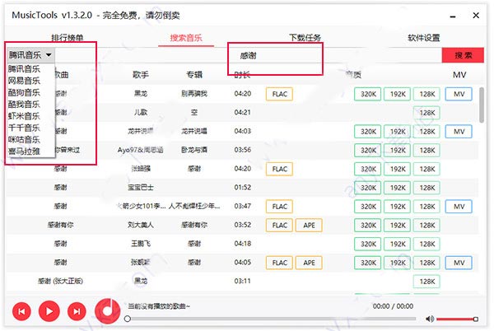Download APE for 刘大美人 song
This screenshot has width=494, height=331.
(310, 225)
